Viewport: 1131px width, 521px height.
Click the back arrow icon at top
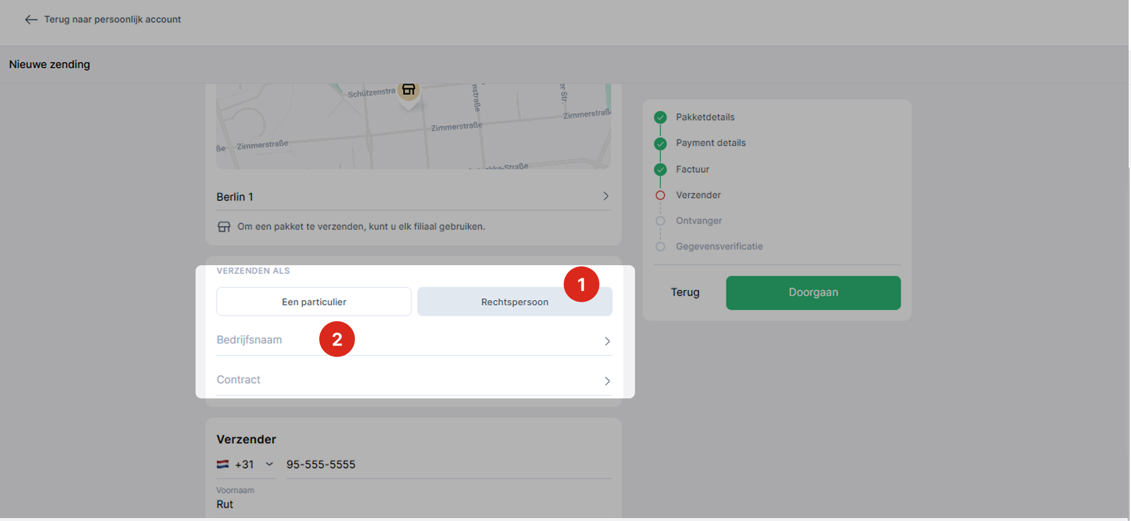[x=31, y=19]
